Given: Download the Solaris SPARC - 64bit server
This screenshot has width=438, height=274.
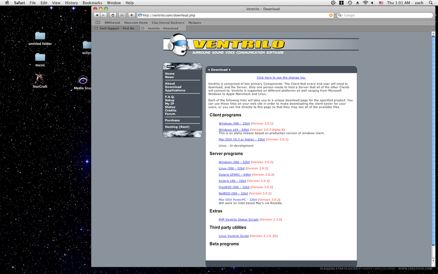Looking at the screenshot, I should (235, 175).
